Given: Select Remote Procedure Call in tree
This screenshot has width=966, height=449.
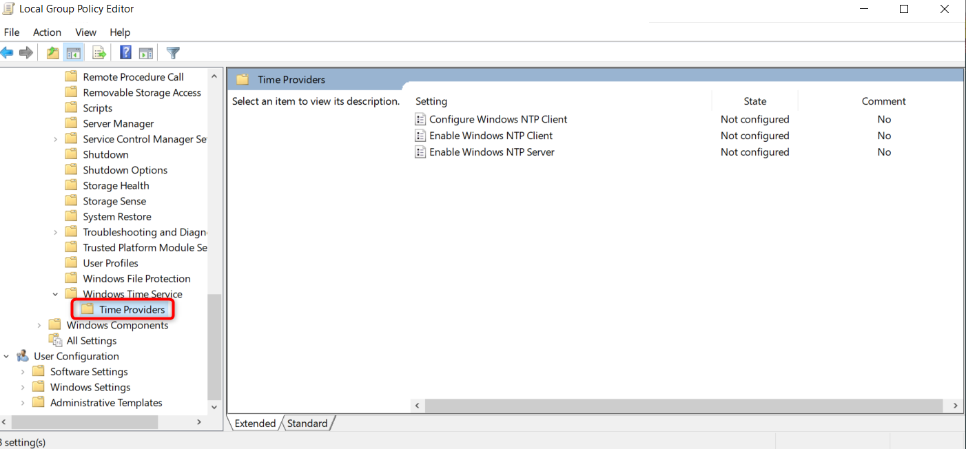Looking at the screenshot, I should pos(133,77).
